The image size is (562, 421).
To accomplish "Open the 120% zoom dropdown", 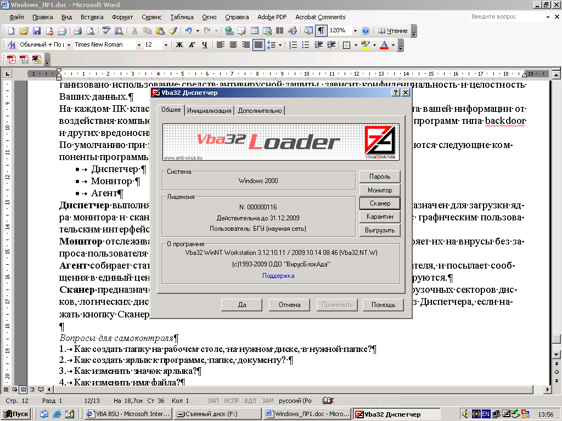I will coord(355,31).
